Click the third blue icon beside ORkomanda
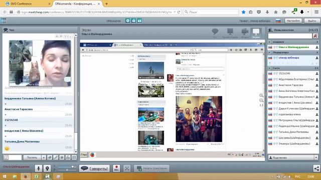Viewport: 321px width, 180px height. coord(139,20)
